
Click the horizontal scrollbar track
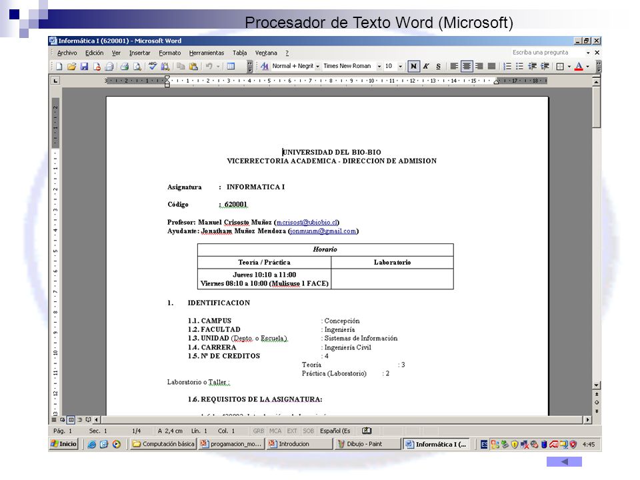coord(342,419)
